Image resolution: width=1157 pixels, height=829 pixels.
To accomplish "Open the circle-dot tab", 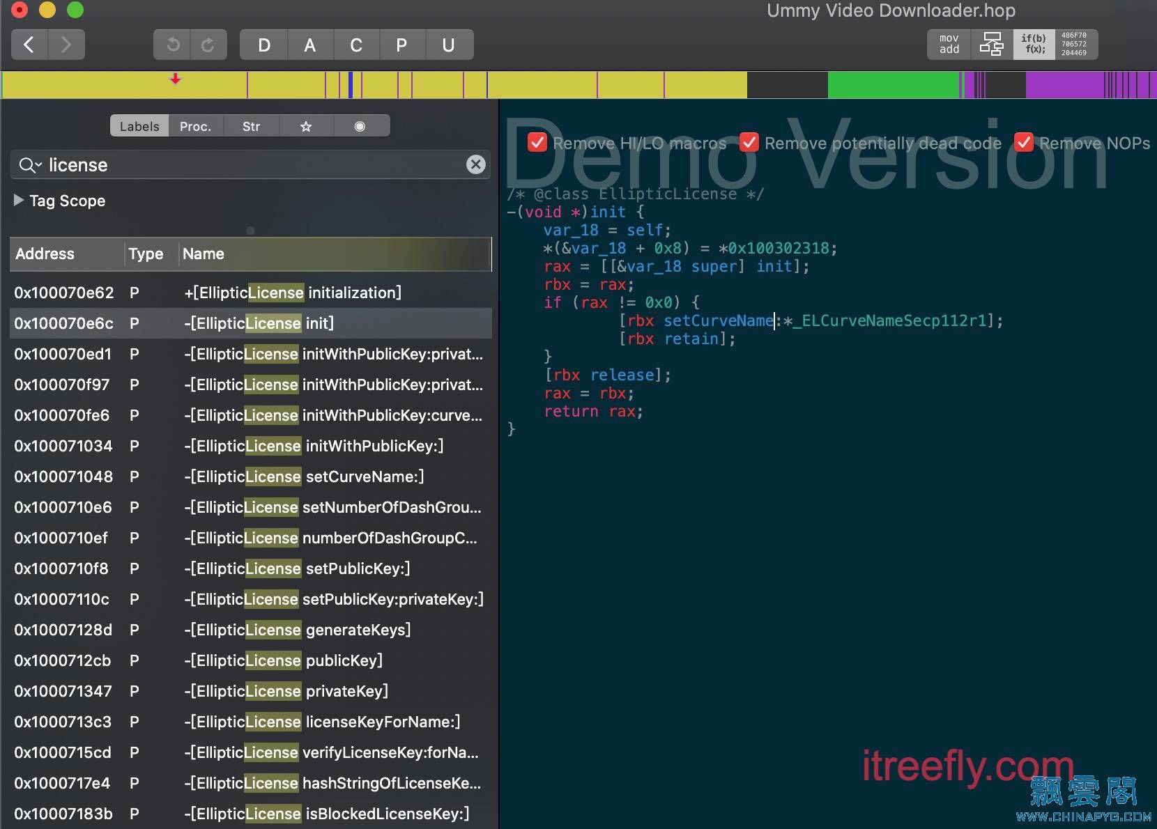I will point(360,126).
